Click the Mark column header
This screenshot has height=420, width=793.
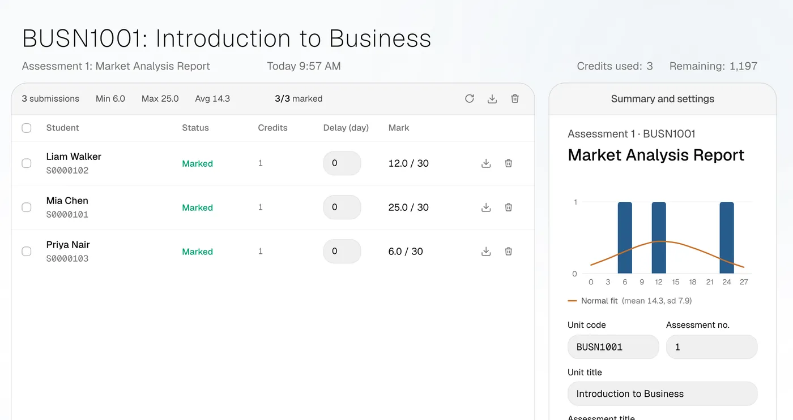tap(399, 128)
